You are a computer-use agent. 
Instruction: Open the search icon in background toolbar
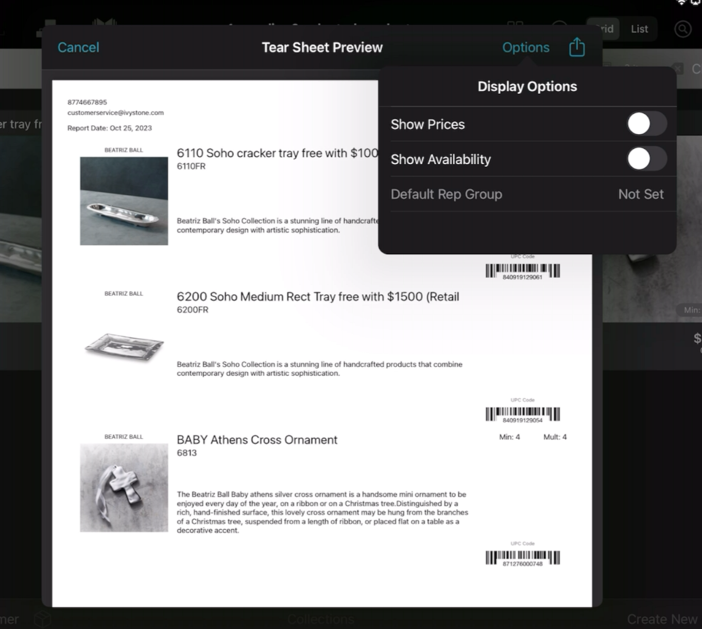[x=683, y=29]
